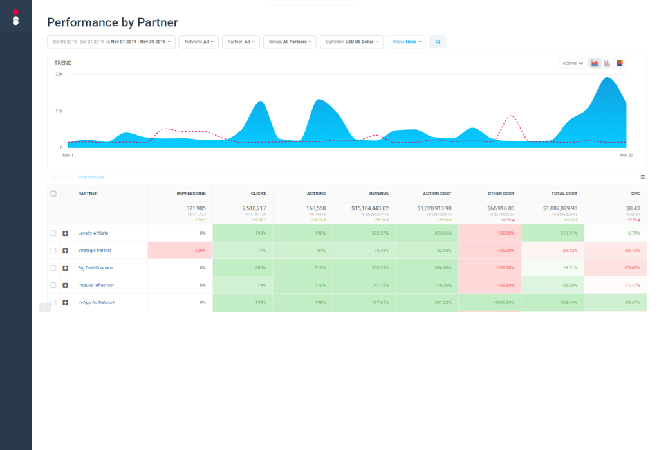This screenshot has width=659, height=450.
Task: Toggle the select-all checkbox in the table header
Action: 53,193
